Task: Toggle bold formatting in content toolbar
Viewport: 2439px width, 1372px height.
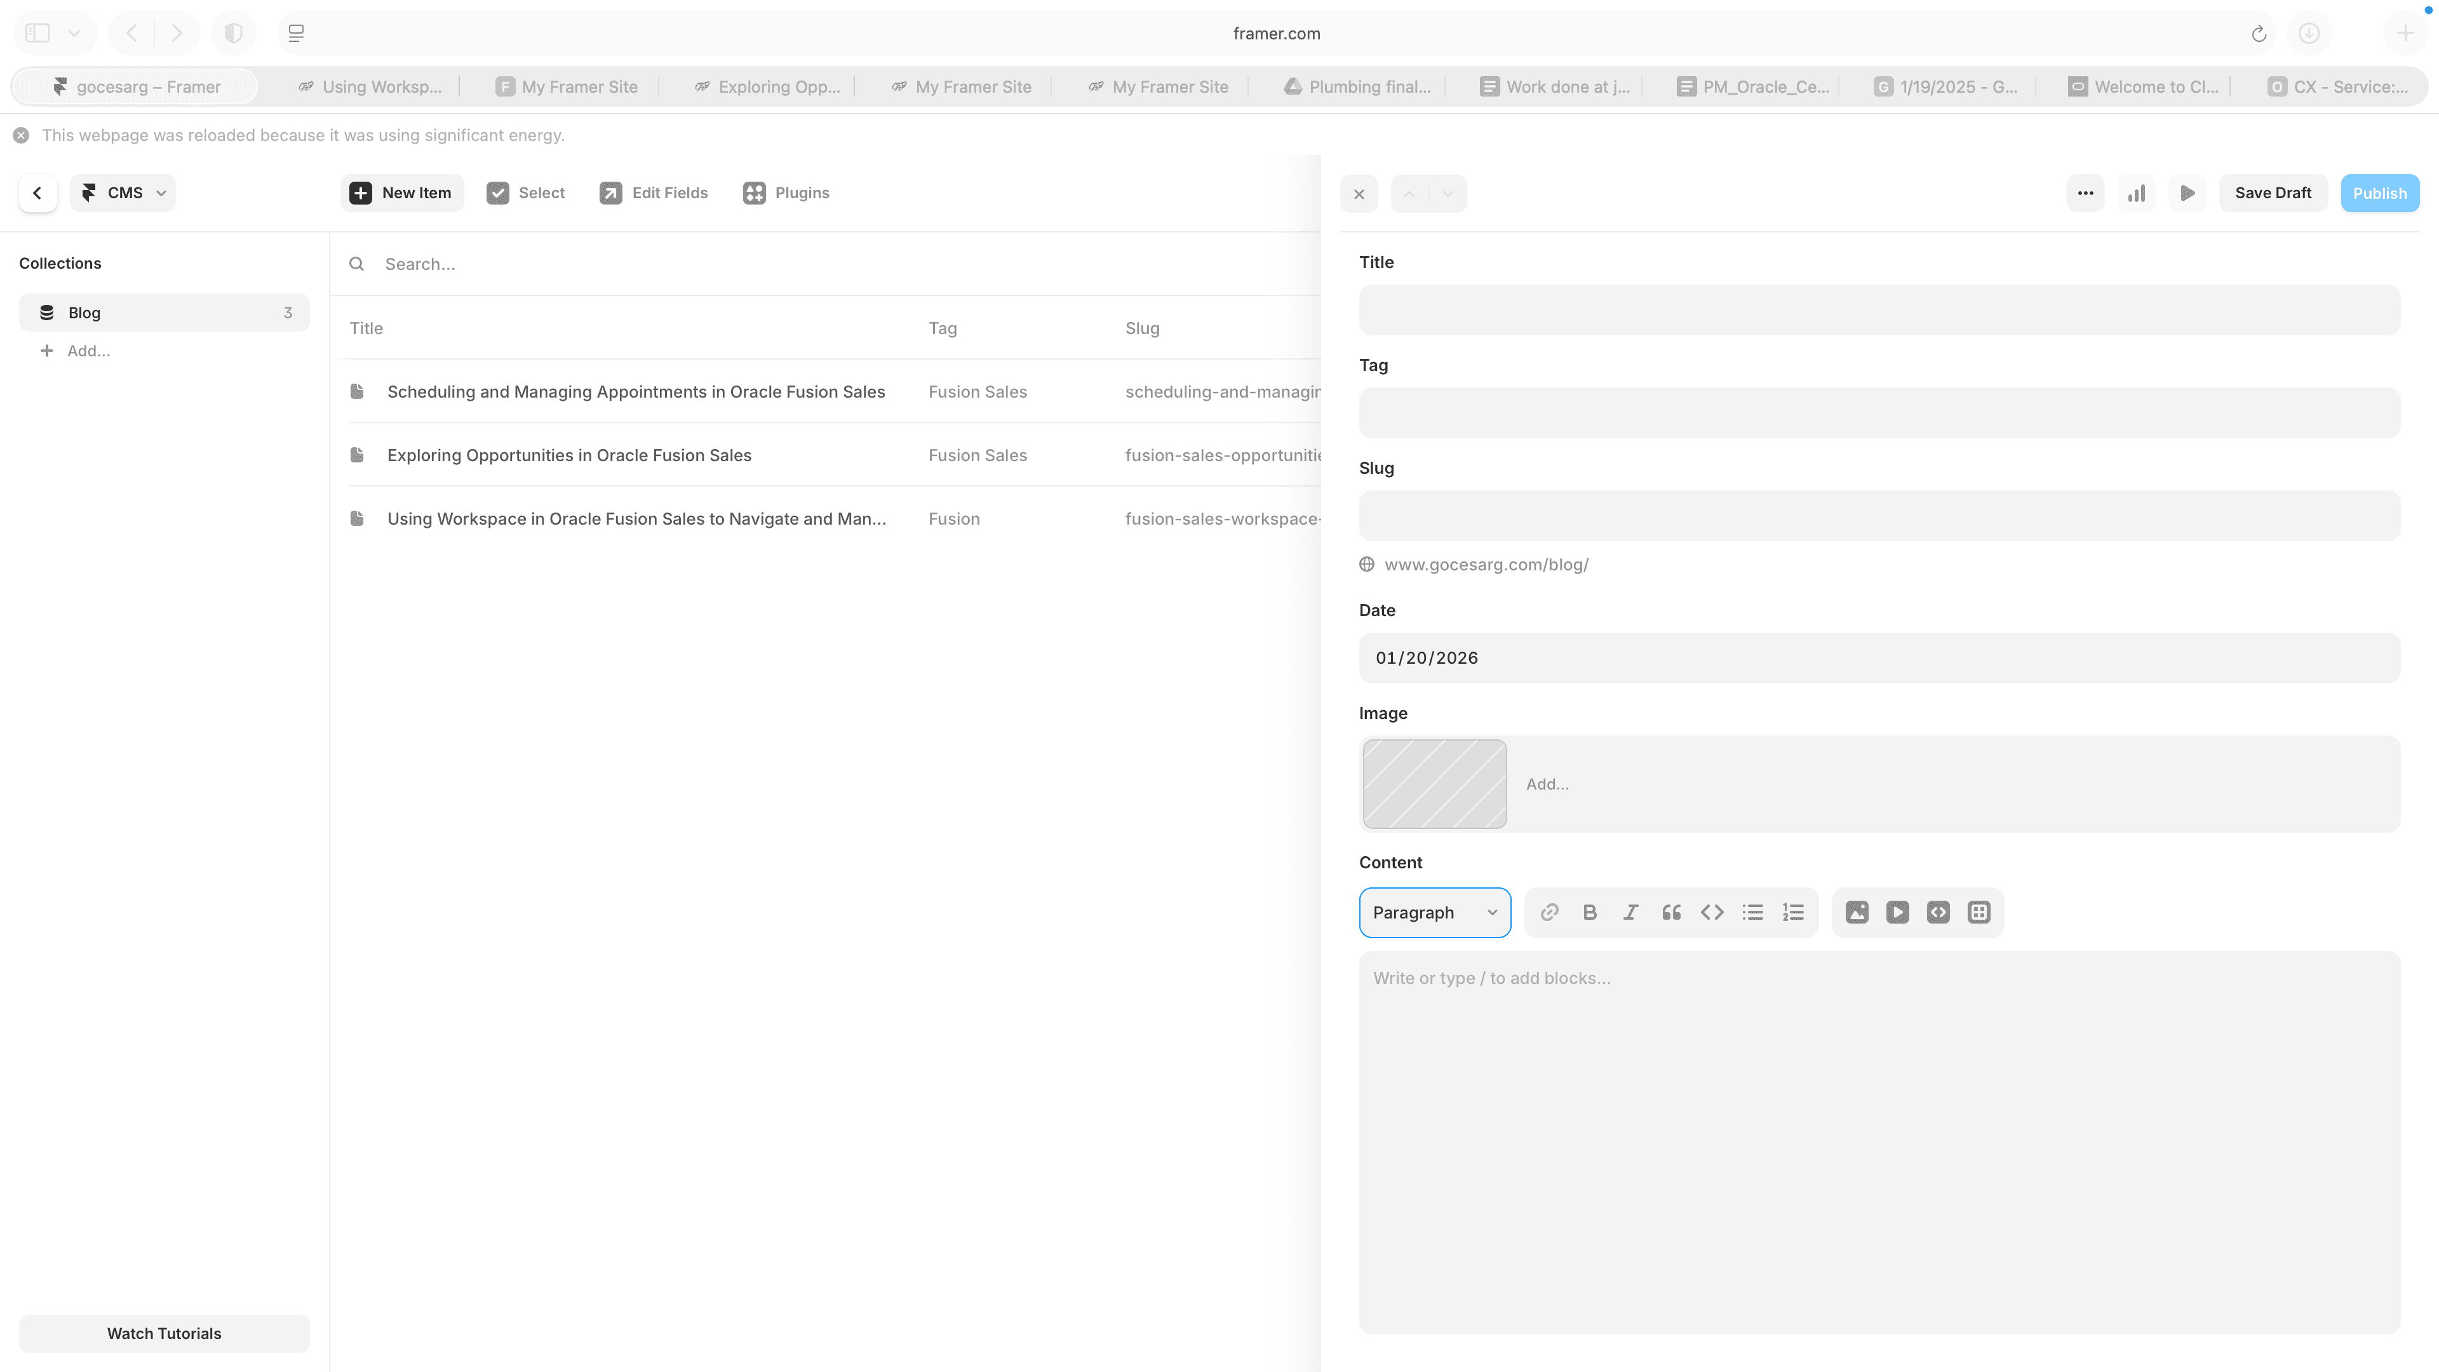Action: [x=1590, y=913]
